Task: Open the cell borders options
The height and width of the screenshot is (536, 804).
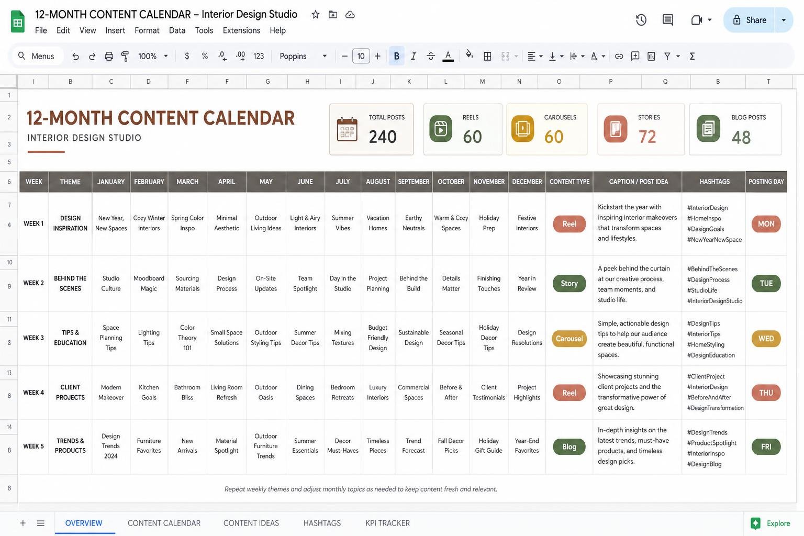Action: click(487, 56)
